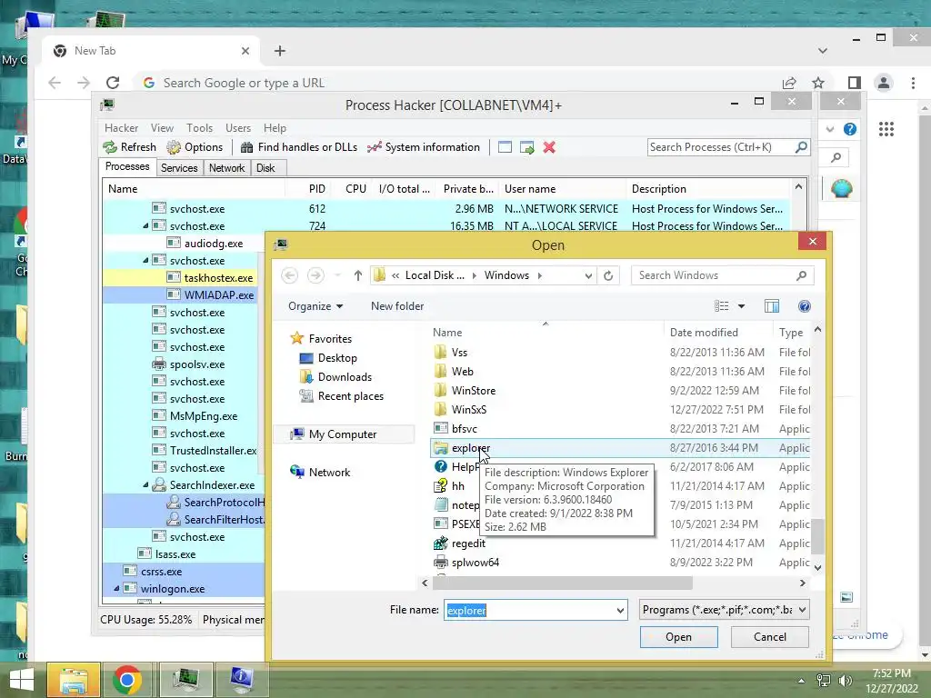
Task: Open the recent locations dropdown arrow
Action: coord(338,275)
